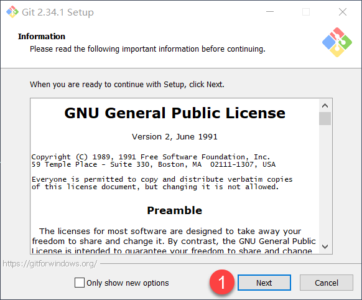Click the license scrollbar up arrow

pos(325,106)
